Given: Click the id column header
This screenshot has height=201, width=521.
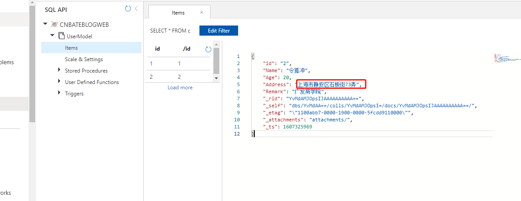Looking at the screenshot, I should [158, 48].
